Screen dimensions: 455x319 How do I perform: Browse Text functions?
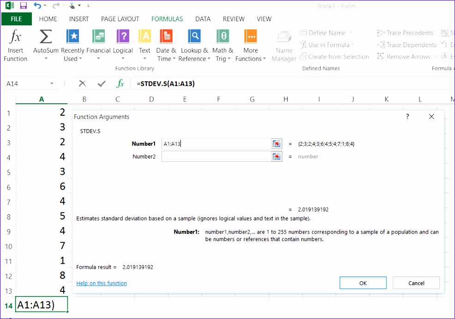coord(144,44)
